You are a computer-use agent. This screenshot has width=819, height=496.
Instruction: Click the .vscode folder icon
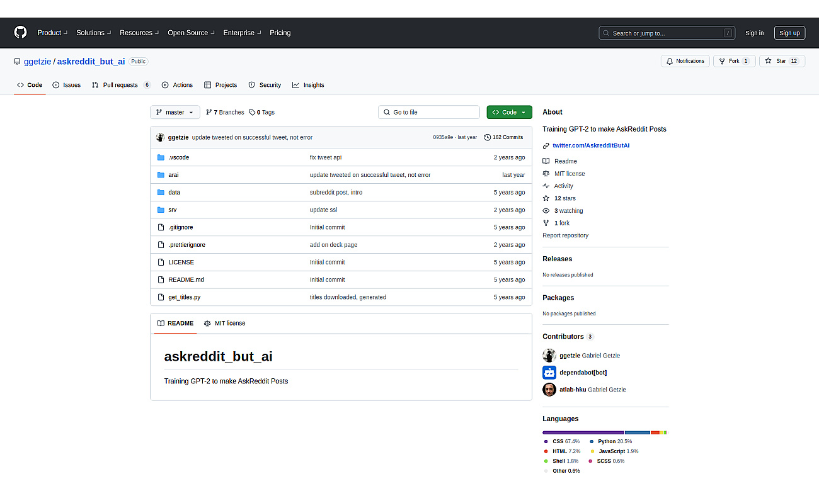tap(161, 157)
